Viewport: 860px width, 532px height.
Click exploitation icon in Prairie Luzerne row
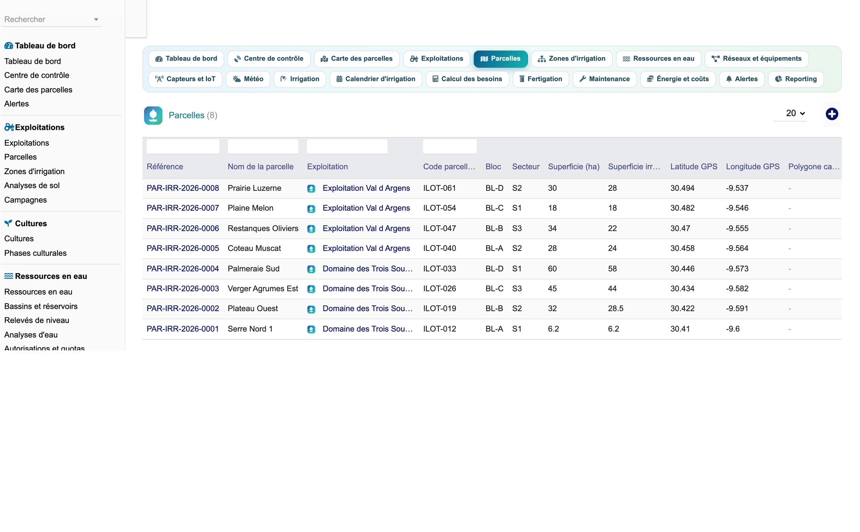311,189
